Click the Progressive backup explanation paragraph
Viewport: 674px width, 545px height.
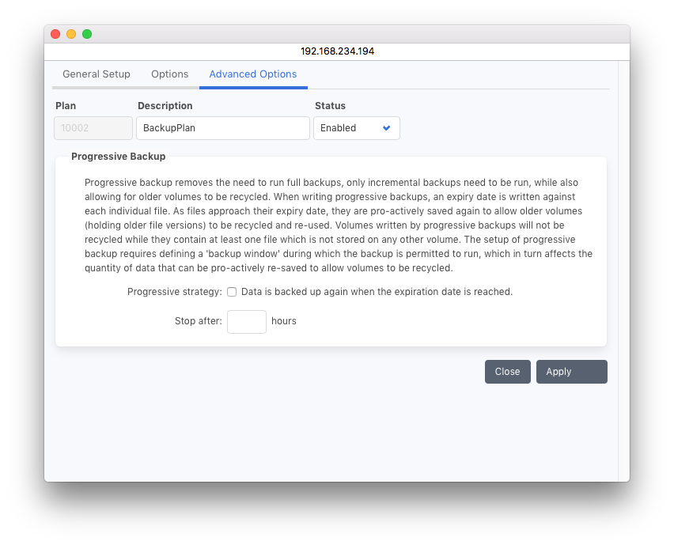click(x=338, y=225)
